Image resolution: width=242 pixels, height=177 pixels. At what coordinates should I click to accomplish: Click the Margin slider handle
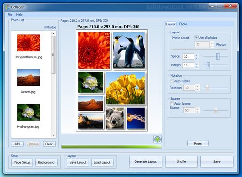tap(208, 65)
